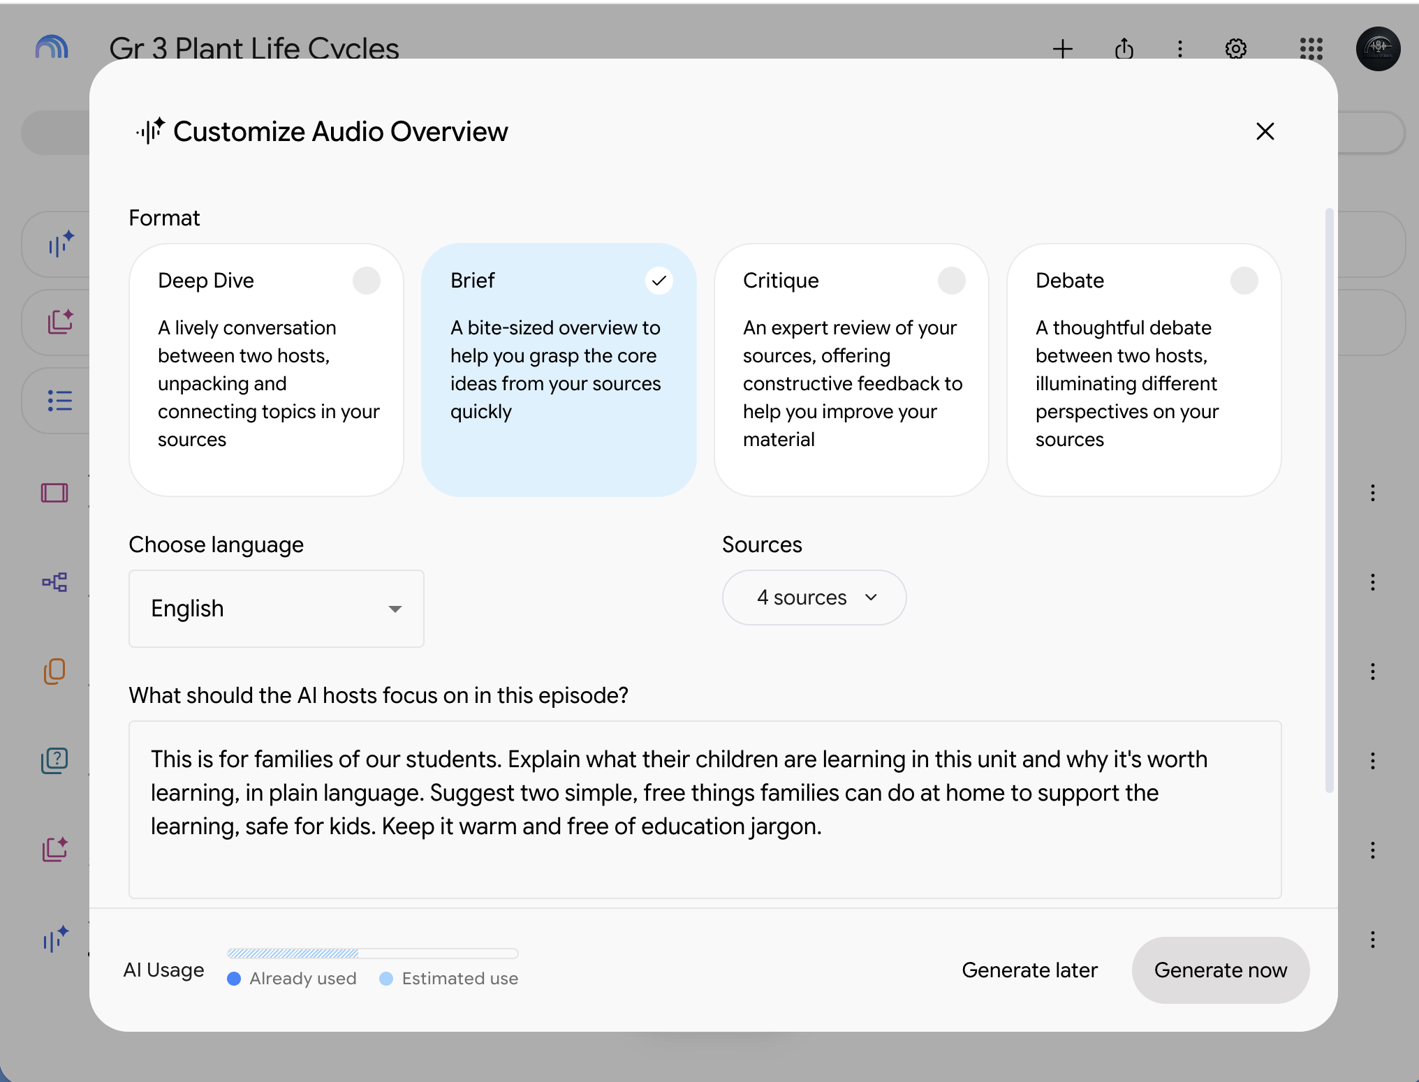Image resolution: width=1419 pixels, height=1082 pixels.
Task: Open the Google apps grid
Action: pos(1311,49)
